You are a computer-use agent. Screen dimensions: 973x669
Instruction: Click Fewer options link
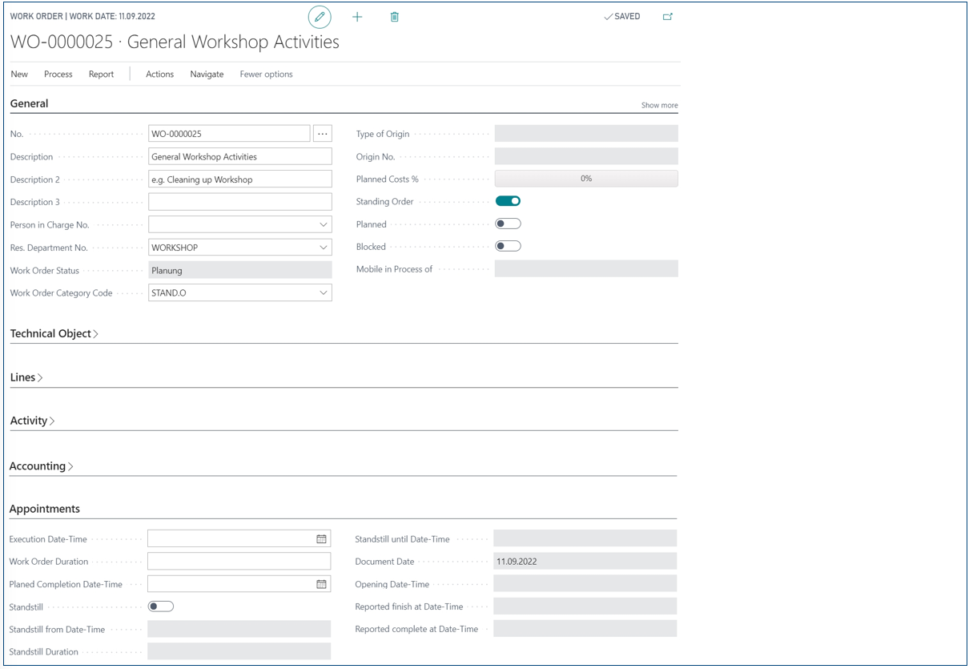[266, 75]
